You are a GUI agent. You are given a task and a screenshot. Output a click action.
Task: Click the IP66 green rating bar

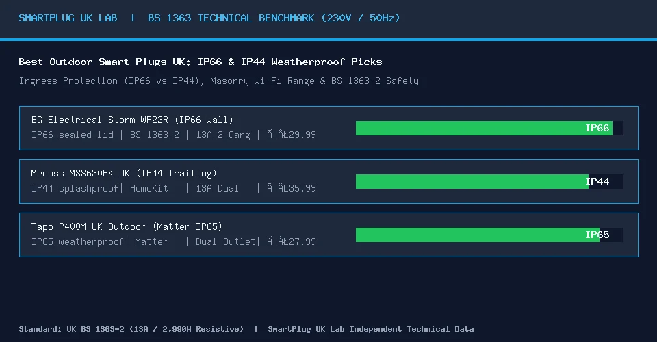tap(484, 128)
